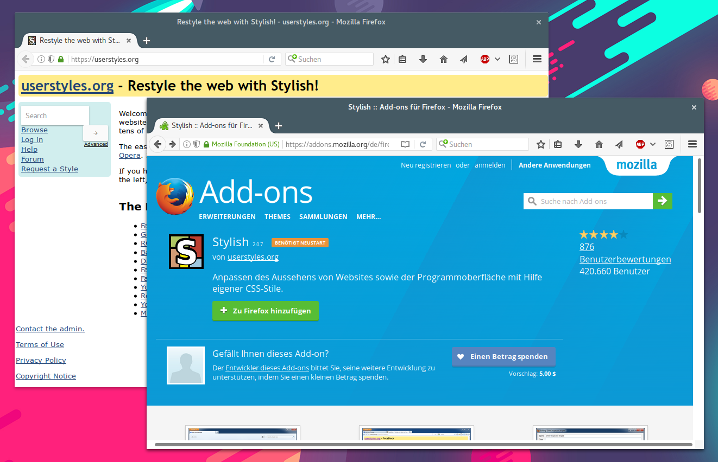Toggle bookmark star in the userstyles.org window
This screenshot has width=718, height=462.
point(386,59)
